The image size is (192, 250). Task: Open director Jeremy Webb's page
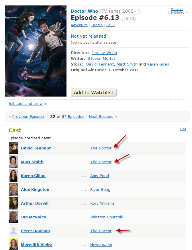coord(104,53)
